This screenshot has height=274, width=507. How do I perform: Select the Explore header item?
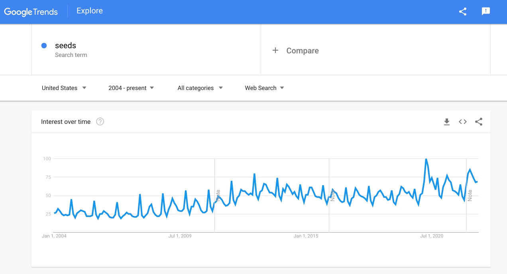click(x=90, y=11)
